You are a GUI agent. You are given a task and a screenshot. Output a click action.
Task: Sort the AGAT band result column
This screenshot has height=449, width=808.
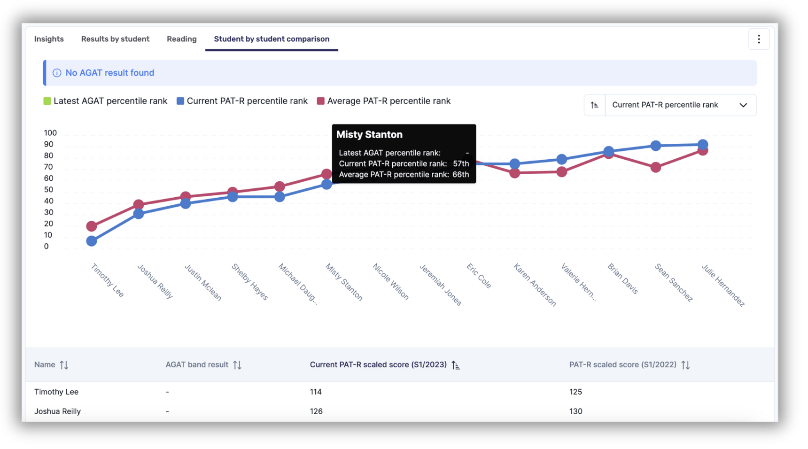click(238, 364)
